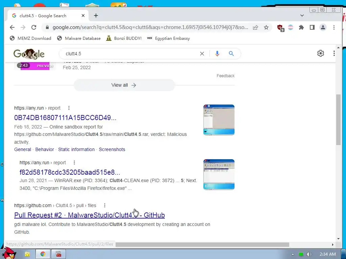346x259 pixels.
Task: Open more options for second any.run result
Action: pos(74,163)
